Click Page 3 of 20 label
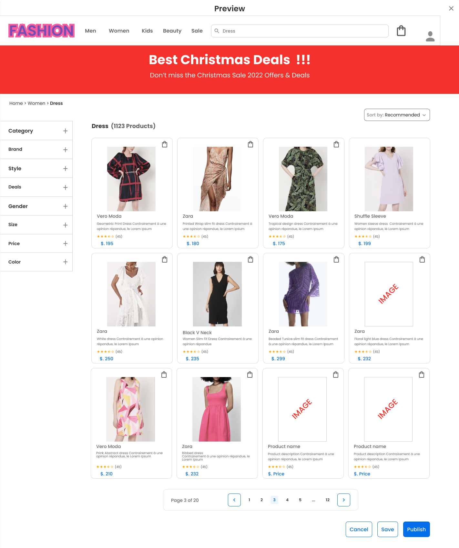The image size is (459, 548). (185, 500)
